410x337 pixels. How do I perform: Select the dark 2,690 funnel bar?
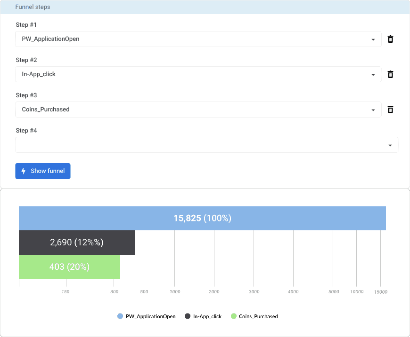76,243
